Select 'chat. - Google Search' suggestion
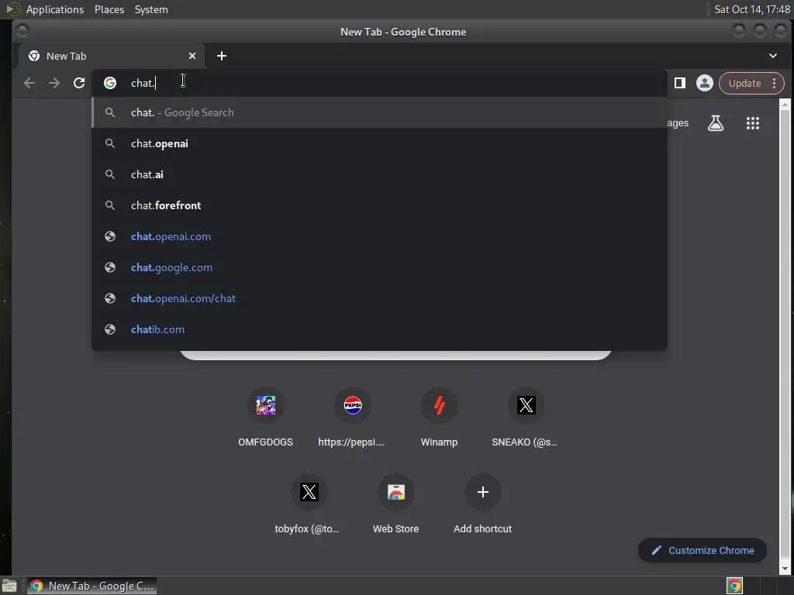 tap(379, 112)
